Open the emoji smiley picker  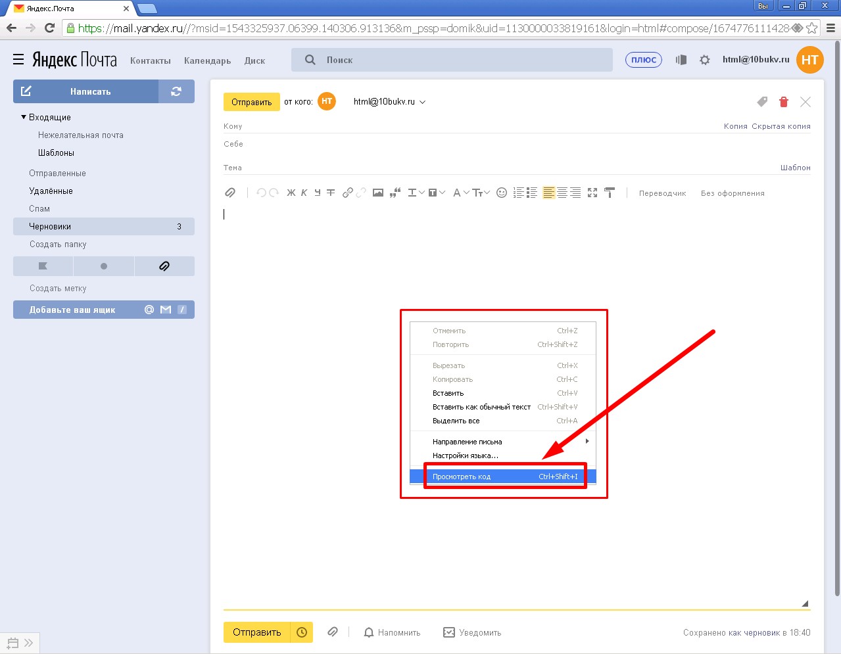[x=502, y=193]
